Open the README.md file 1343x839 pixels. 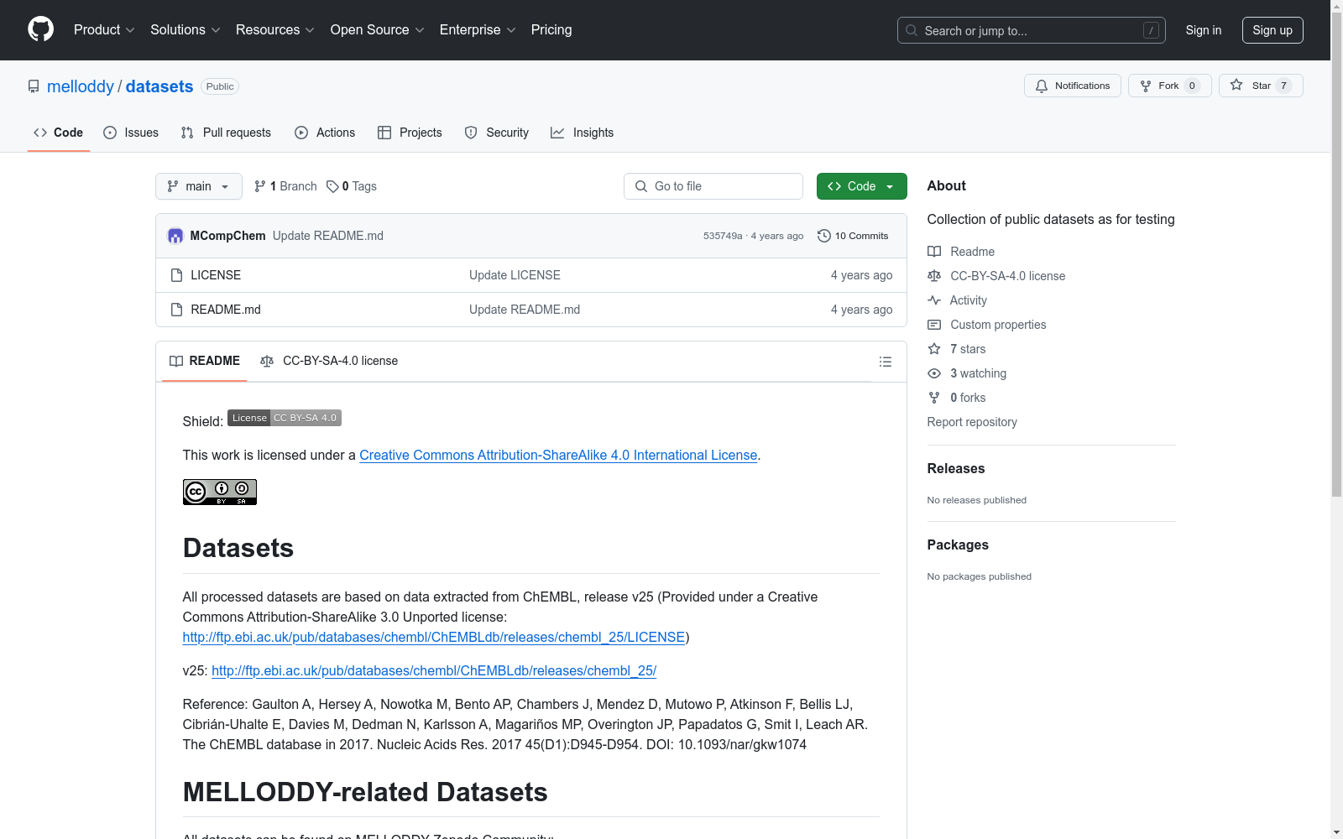point(226,310)
